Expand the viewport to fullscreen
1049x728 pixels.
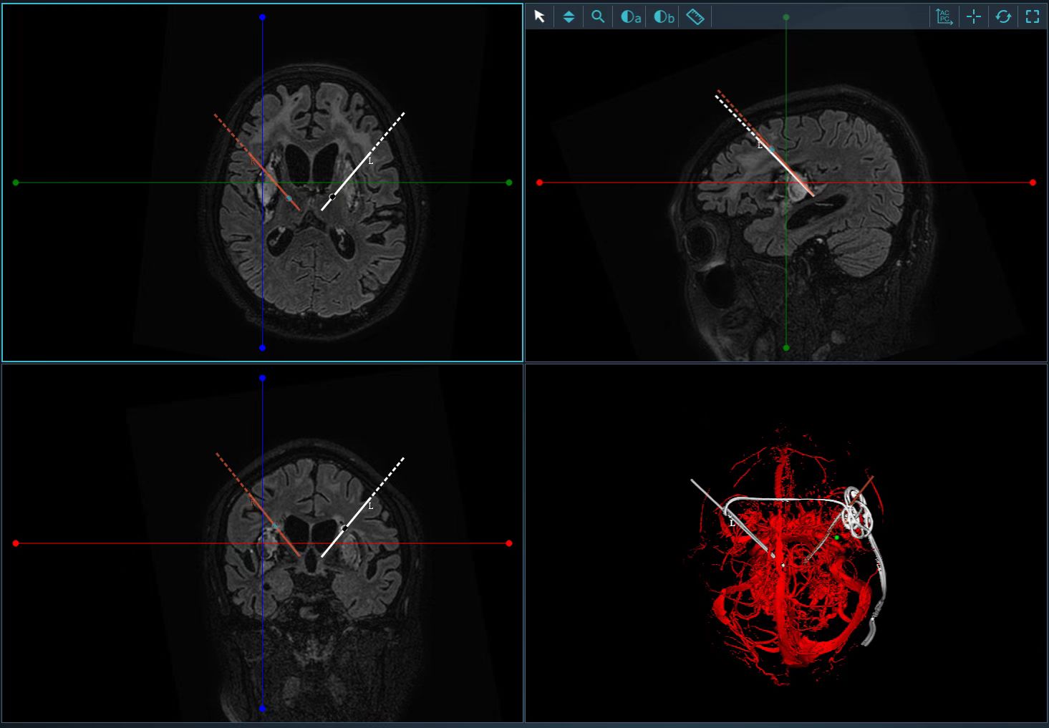pyautogui.click(x=1033, y=16)
